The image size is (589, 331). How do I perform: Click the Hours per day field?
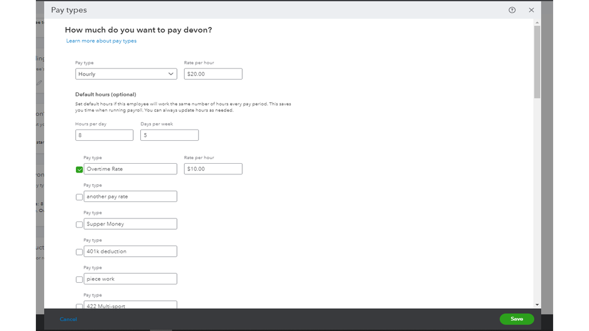coord(104,135)
